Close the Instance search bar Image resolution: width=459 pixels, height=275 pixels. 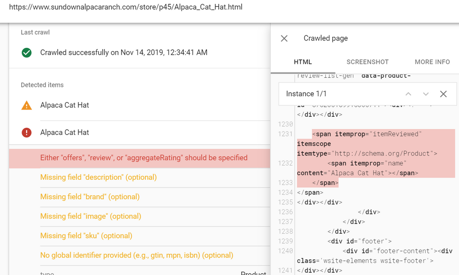(x=443, y=94)
